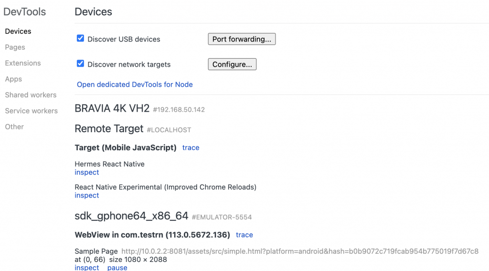Click trace next to WebView in com.testrn
Image resolution: width=489 pixels, height=271 pixels.
click(x=244, y=235)
